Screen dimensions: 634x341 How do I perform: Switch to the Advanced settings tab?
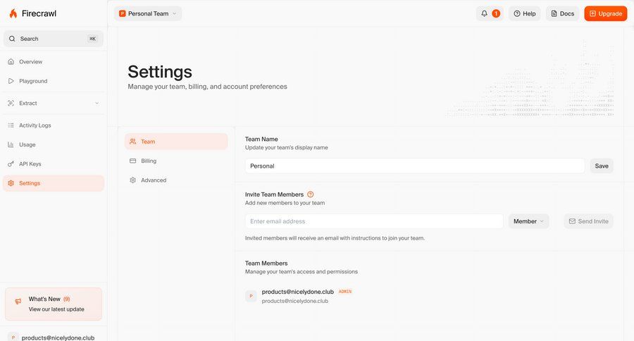coord(153,180)
